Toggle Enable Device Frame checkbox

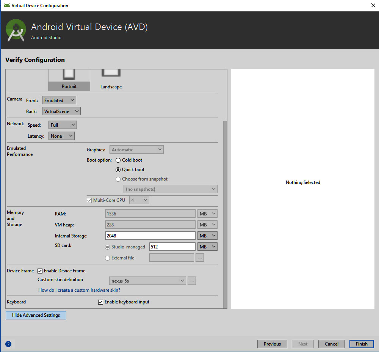tap(40, 271)
